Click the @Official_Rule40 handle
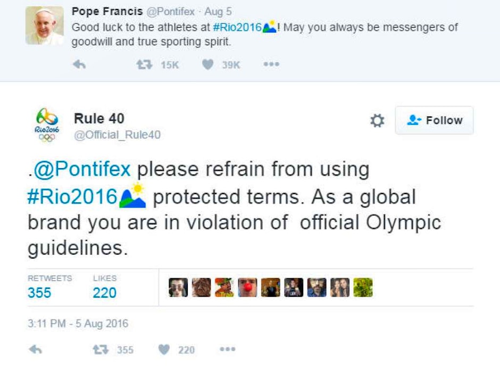The image size is (500, 375). pyautogui.click(x=117, y=135)
